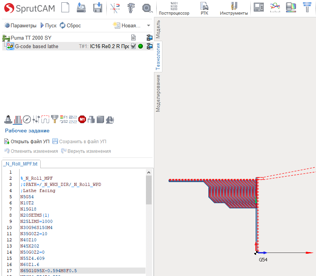The height and width of the screenshot is (276, 316).
Task: Open the red M1 stop icon tab
Action: (82, 119)
